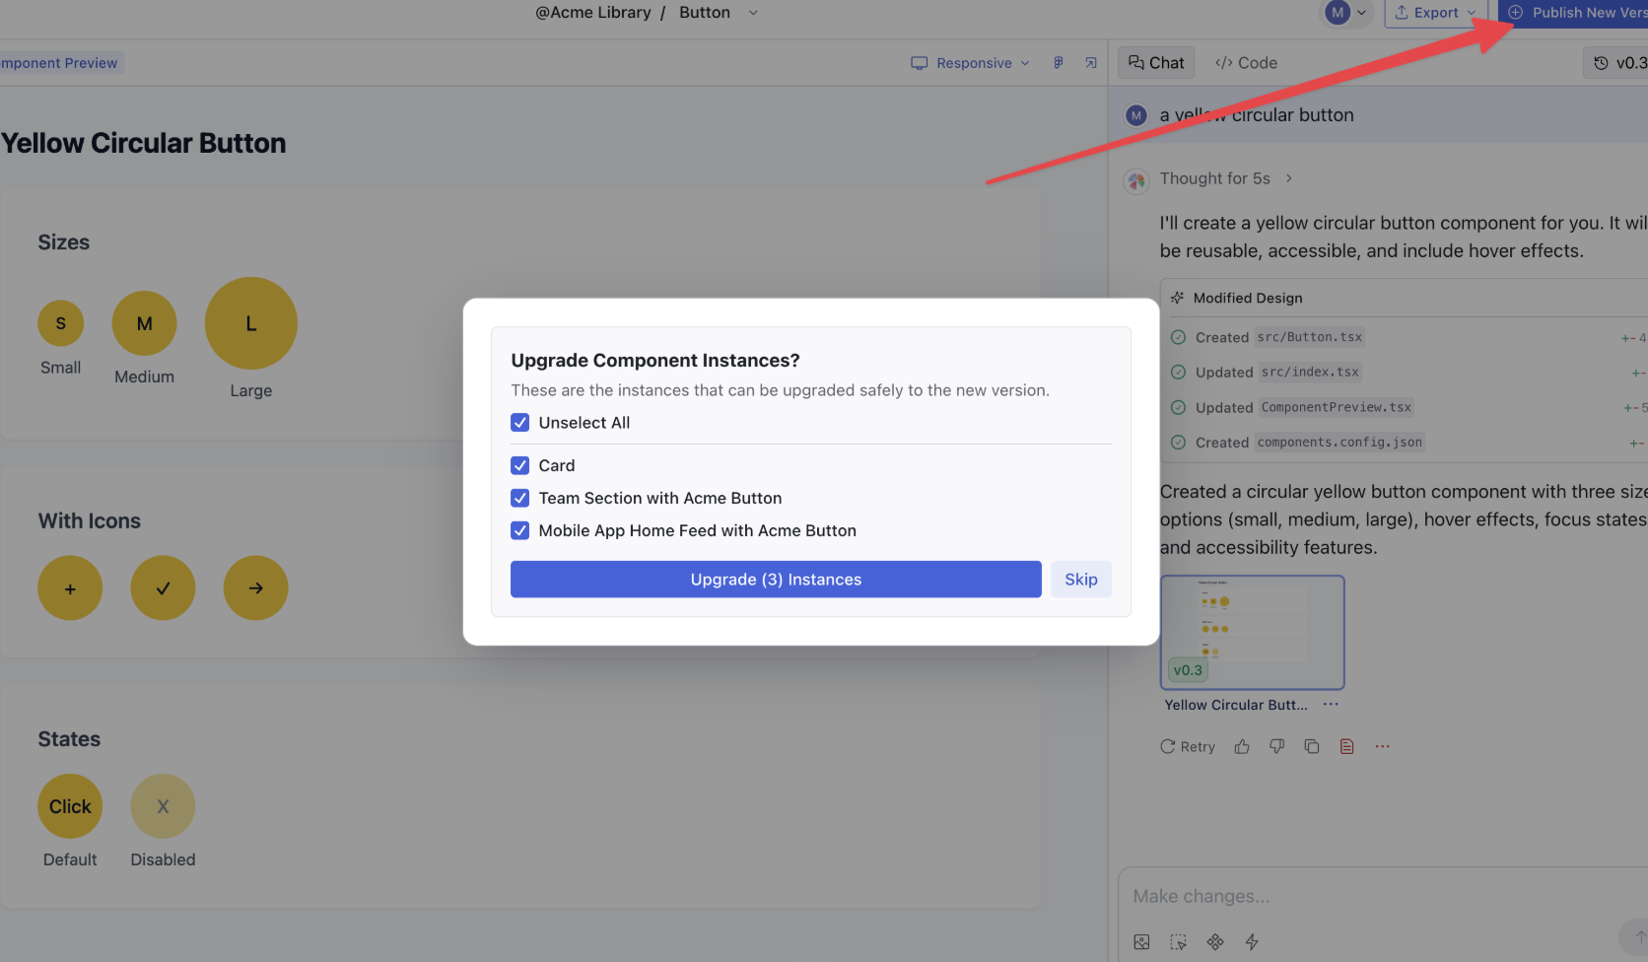The image size is (1648, 962).
Task: Click the open in new window icon
Action: [1091, 63]
